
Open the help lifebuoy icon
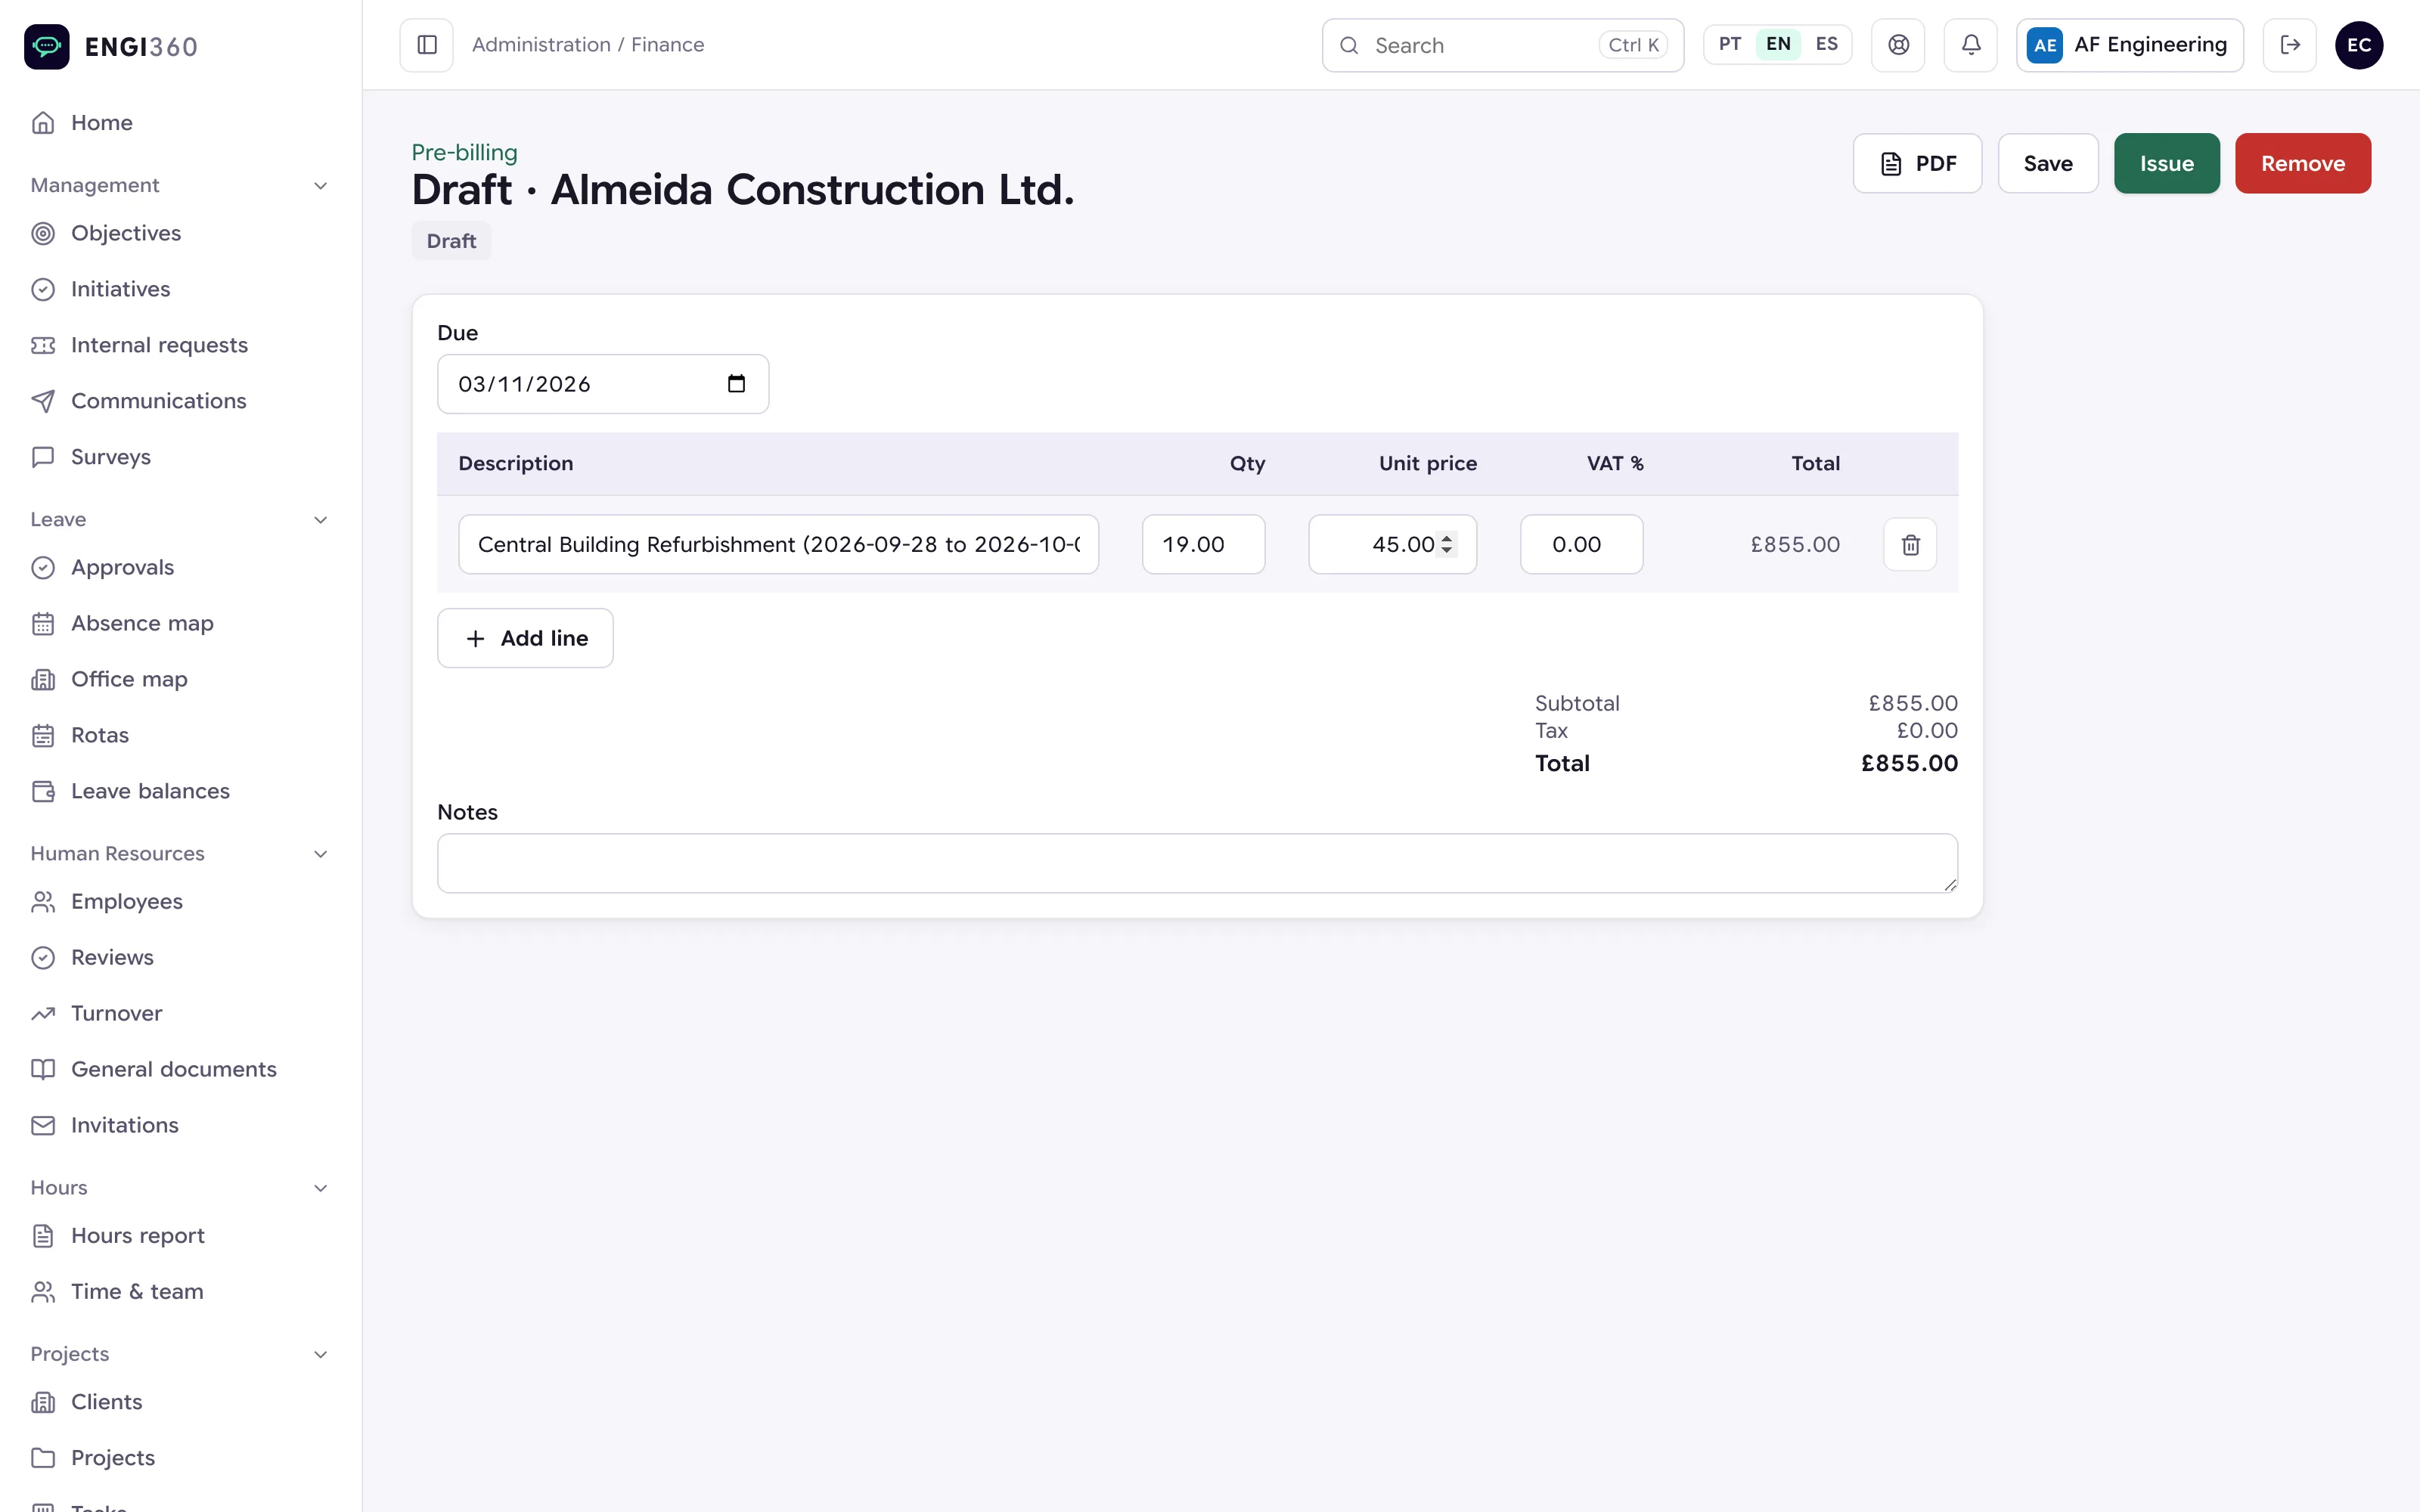point(1898,45)
